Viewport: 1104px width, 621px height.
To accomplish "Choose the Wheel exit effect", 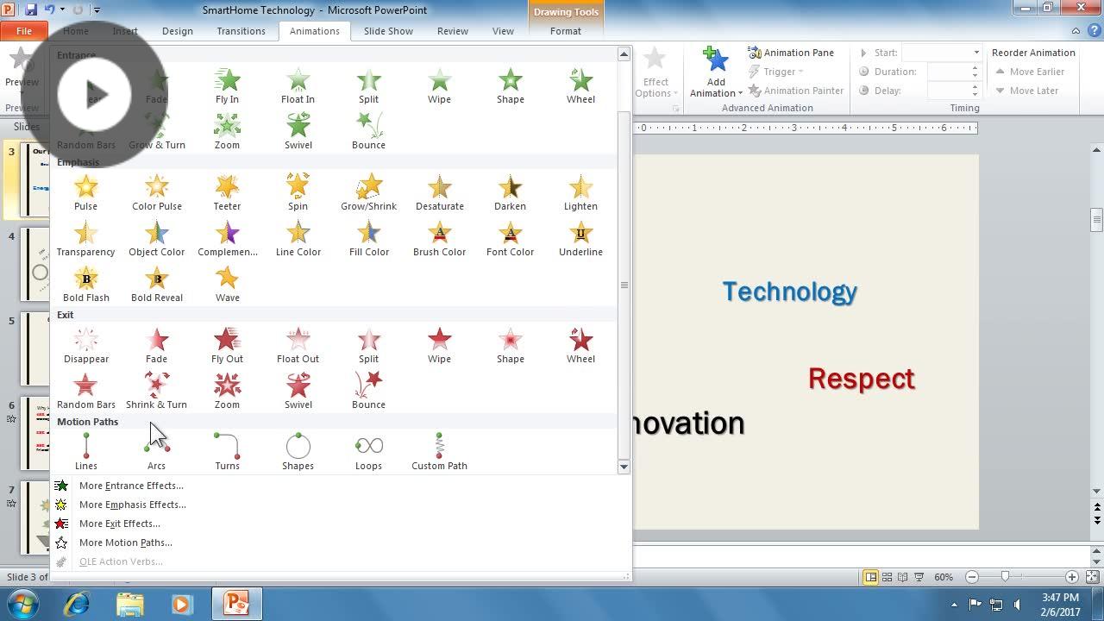I will tap(580, 343).
